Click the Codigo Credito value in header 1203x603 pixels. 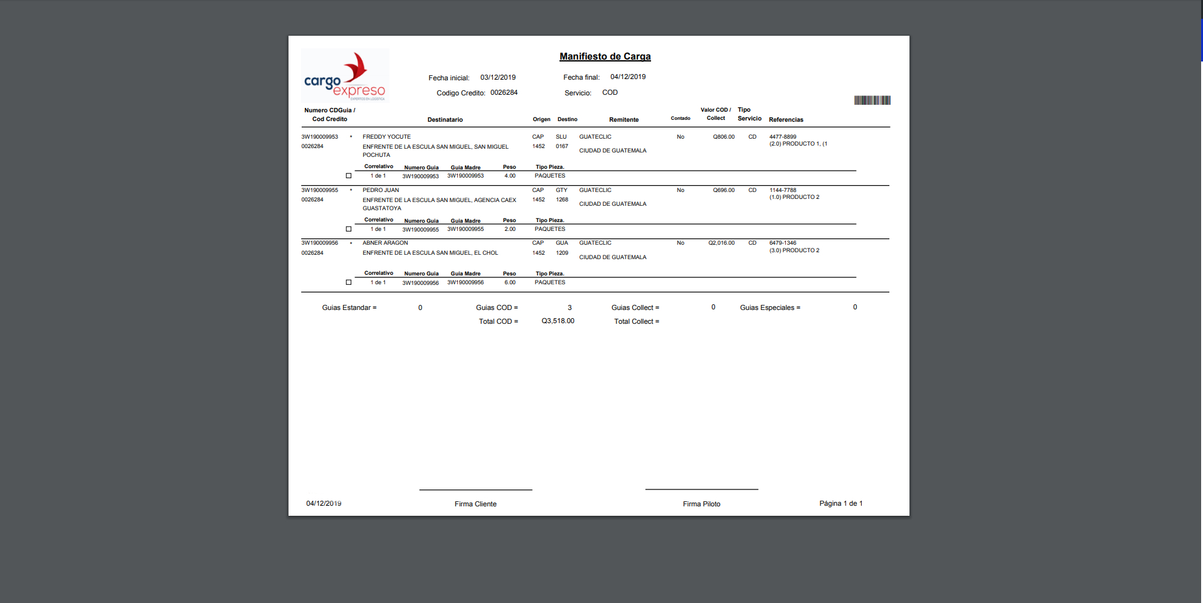click(504, 92)
